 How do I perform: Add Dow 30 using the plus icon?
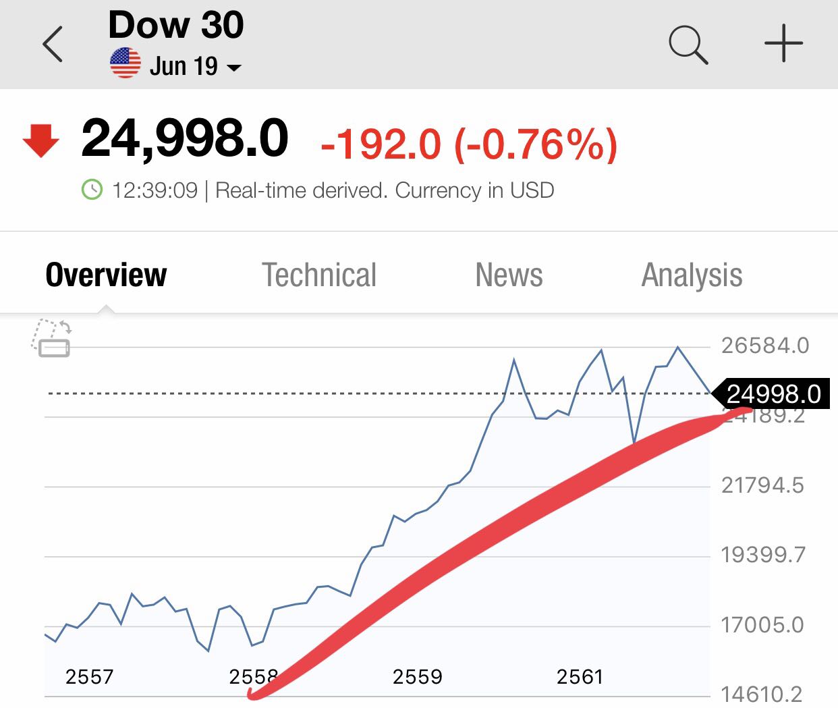click(783, 43)
